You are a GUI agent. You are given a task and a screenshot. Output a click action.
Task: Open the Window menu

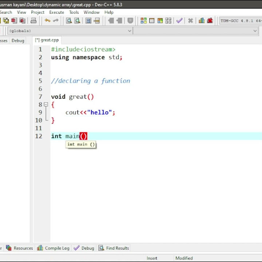(92, 12)
